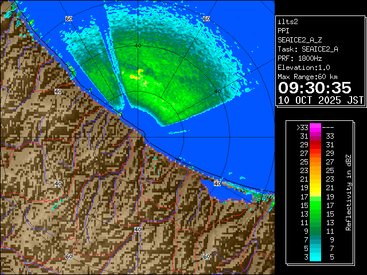
Task: Select the ilts2 radar name label
Action: point(288,21)
